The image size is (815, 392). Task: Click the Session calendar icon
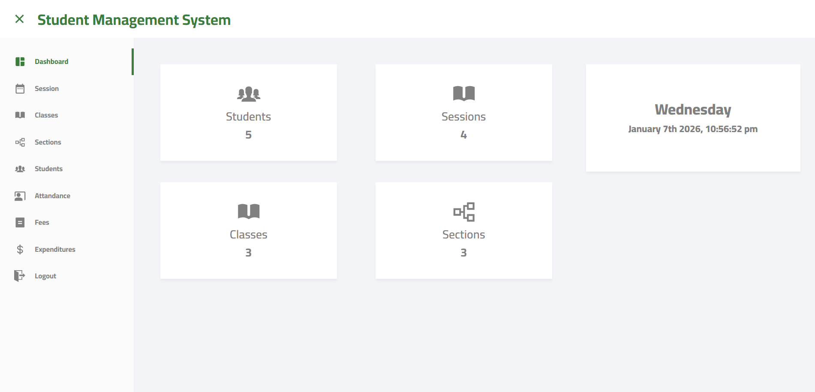tap(20, 88)
